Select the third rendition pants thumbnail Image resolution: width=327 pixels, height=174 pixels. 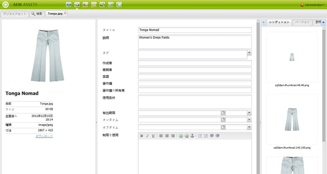(x=292, y=165)
